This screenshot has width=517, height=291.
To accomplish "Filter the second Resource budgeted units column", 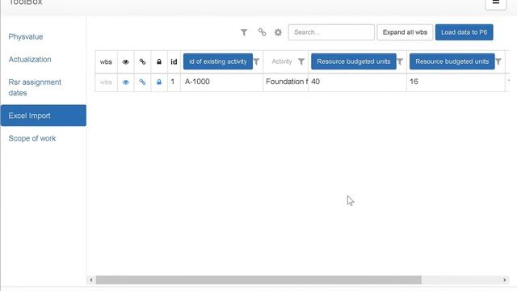I will pos(498,61).
